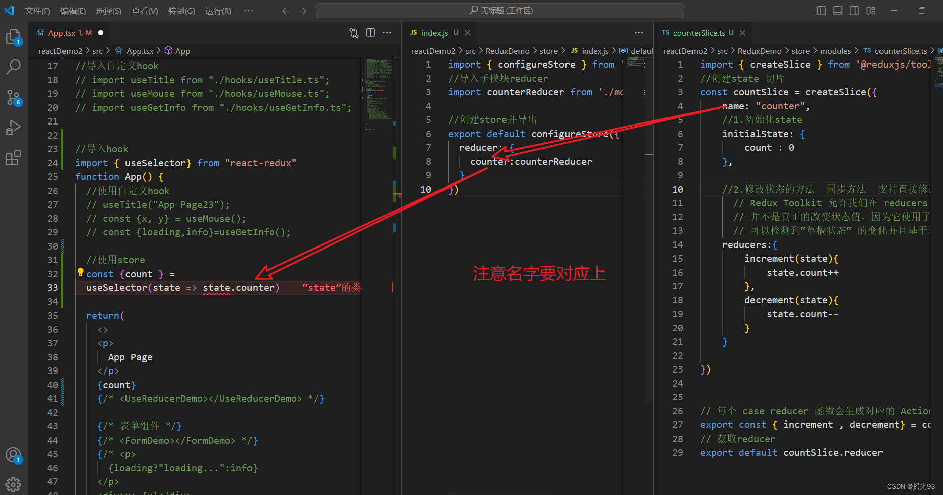Open the Explorer view in the activity bar

[13, 37]
